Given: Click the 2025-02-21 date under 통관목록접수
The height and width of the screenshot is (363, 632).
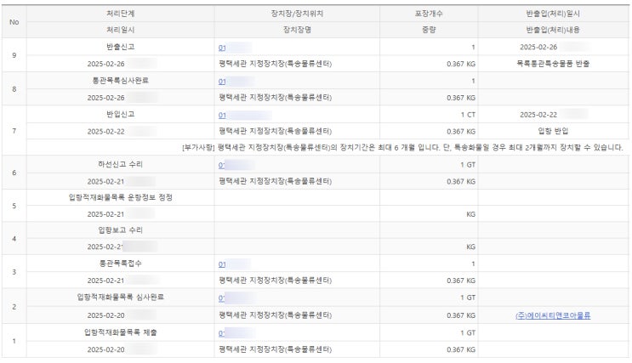Looking at the screenshot, I should pos(106,281).
